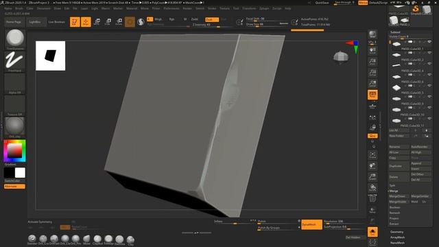The image size is (439, 247).
Task: Toggle the orange Solo button
Action: (372, 232)
